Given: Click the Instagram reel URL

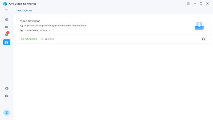Looking at the screenshot, I should click(x=55, y=26).
